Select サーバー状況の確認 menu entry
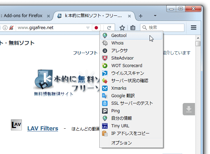Screen dimensions: 210x154 click(131, 81)
